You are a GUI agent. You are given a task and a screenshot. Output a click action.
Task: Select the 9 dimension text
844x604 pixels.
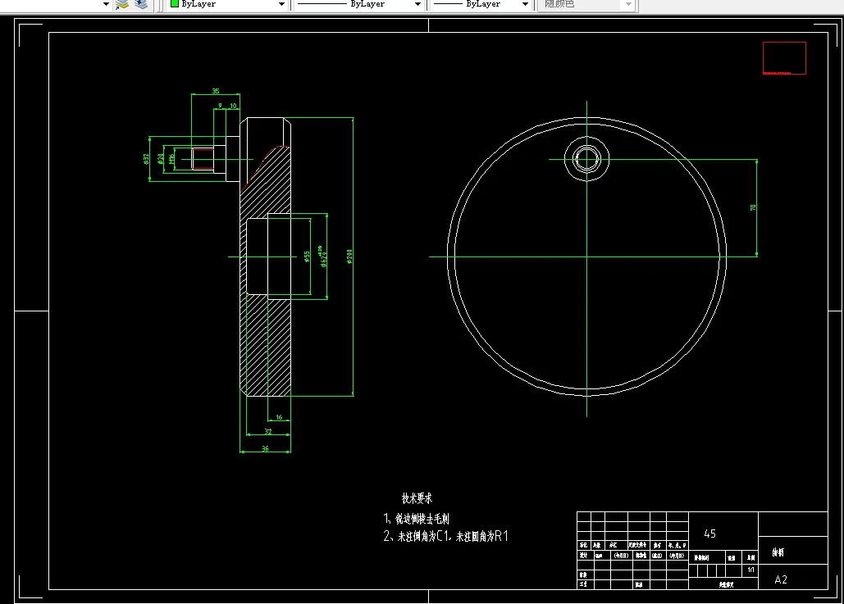click(x=220, y=106)
